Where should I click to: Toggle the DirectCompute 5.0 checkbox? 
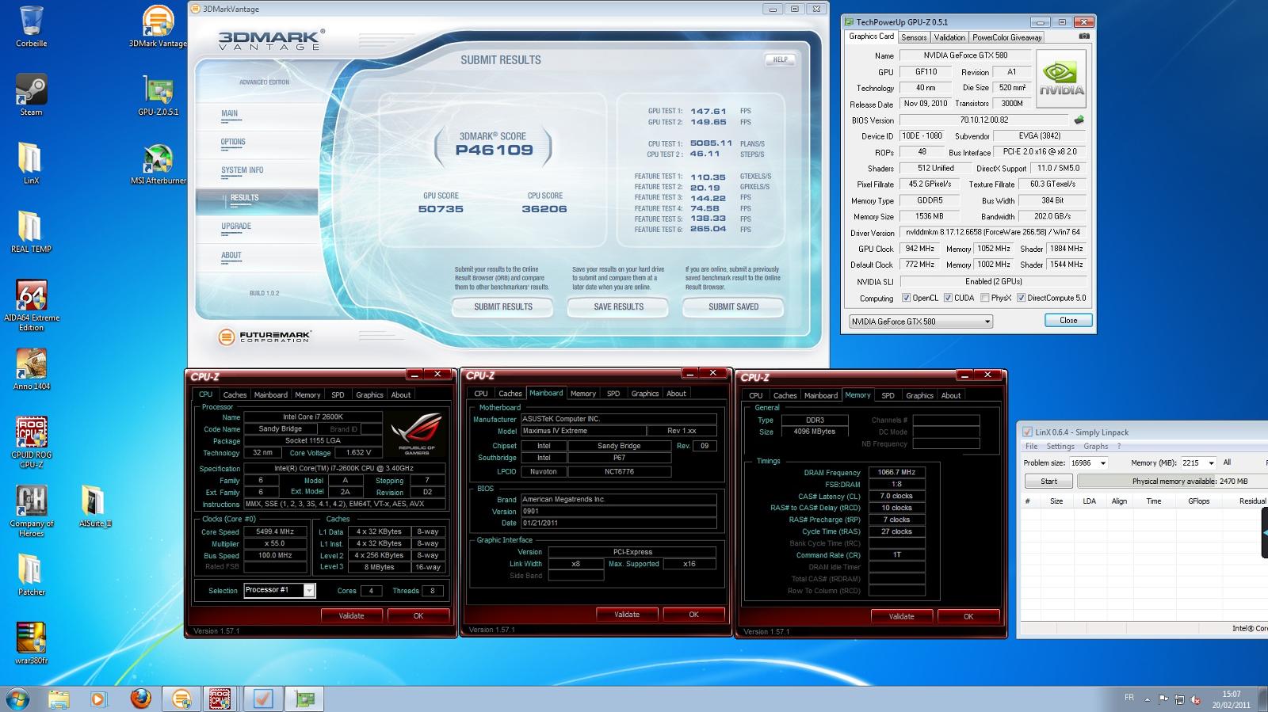1021,298
